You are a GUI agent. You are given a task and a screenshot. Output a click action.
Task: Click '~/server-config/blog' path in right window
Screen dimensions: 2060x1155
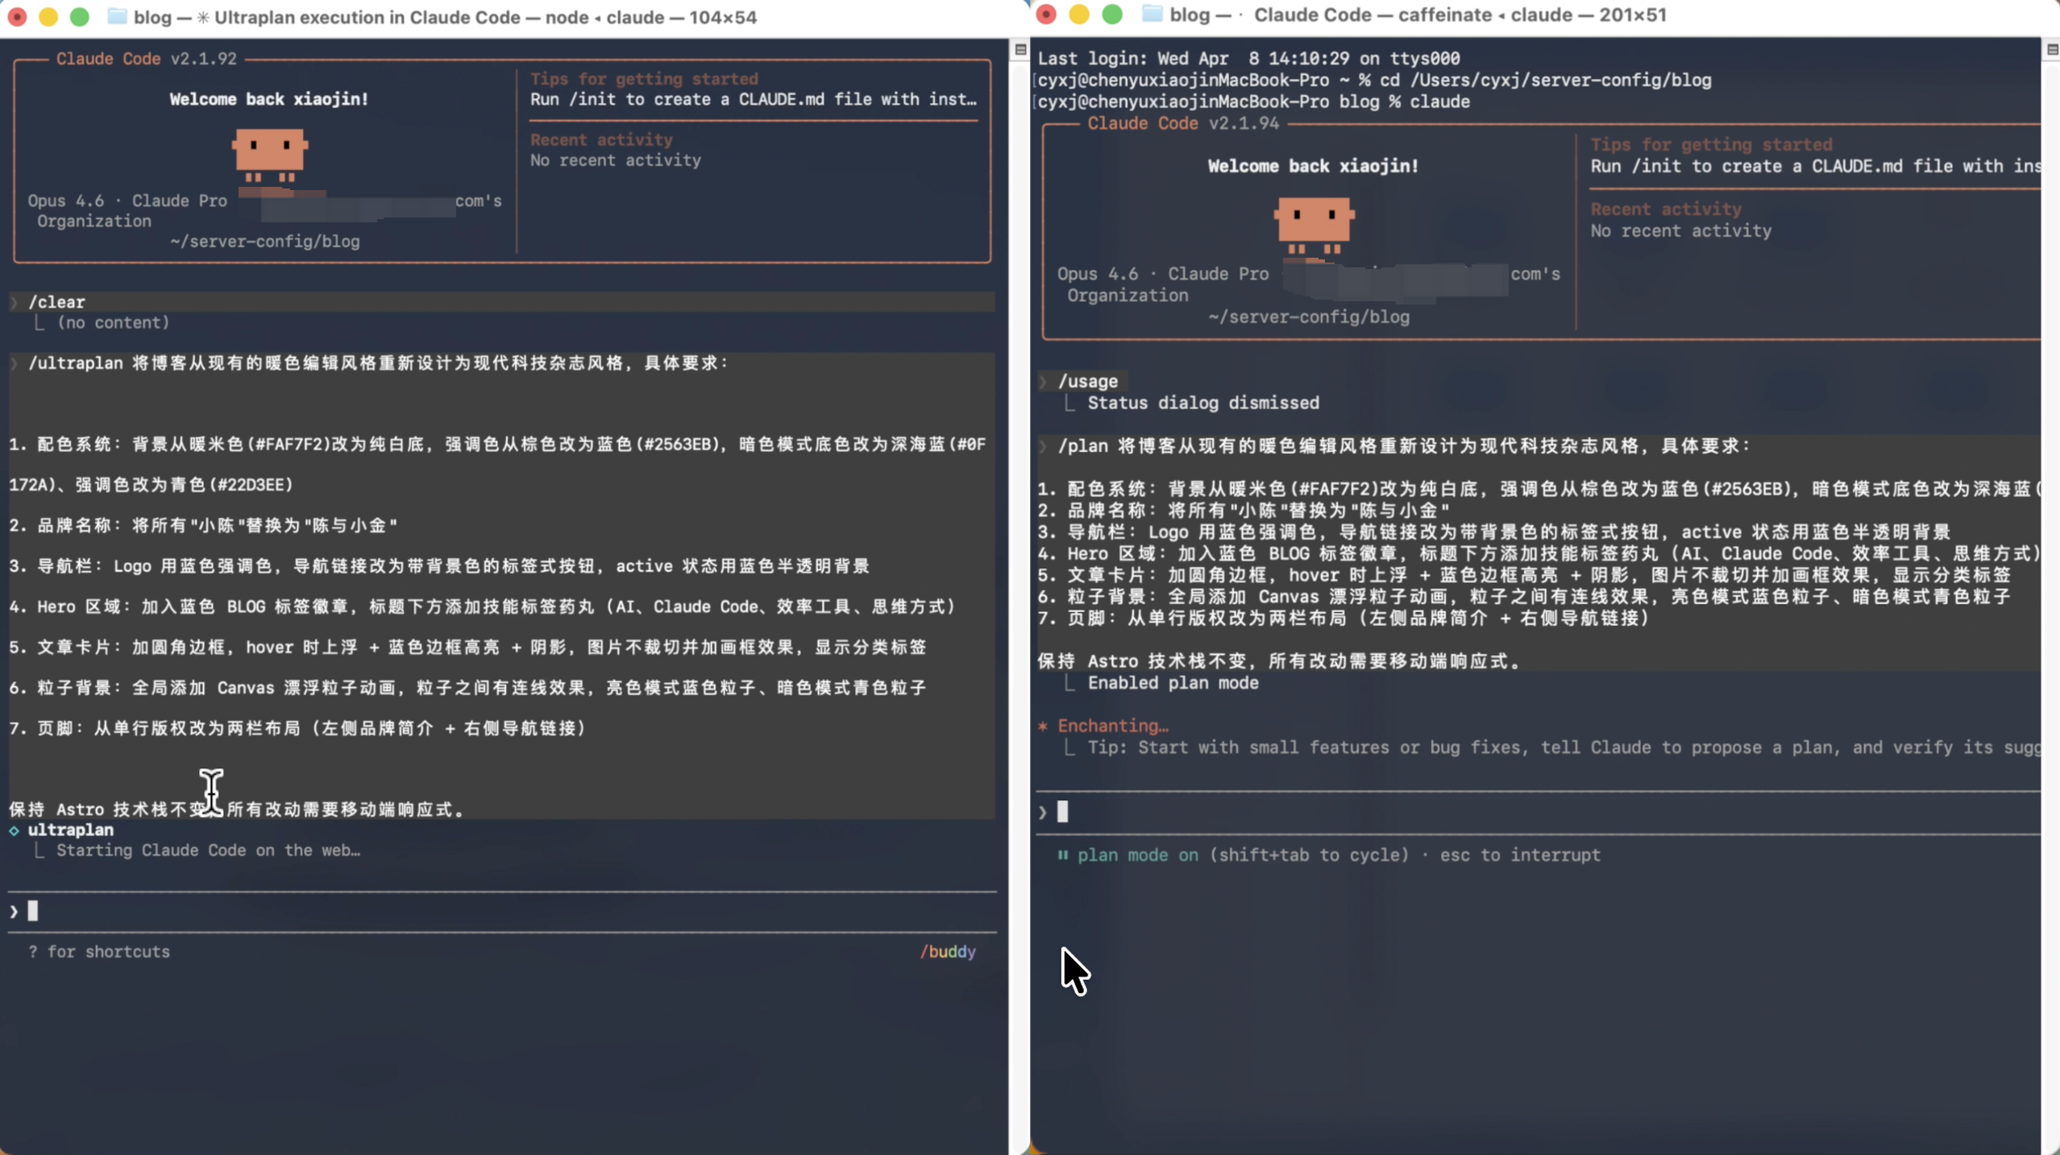pos(1309,317)
